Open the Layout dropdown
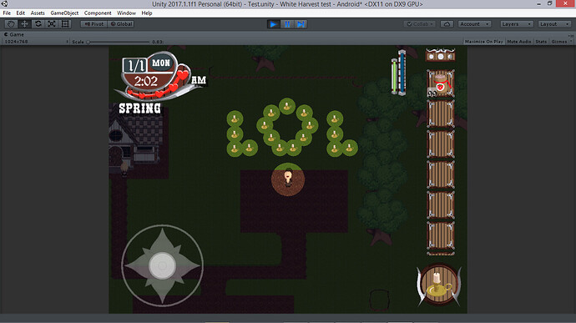Image resolution: width=576 pixels, height=323 pixels. (554, 24)
